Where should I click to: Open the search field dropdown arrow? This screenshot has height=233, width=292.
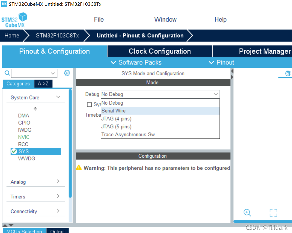pyautogui.click(x=53, y=73)
